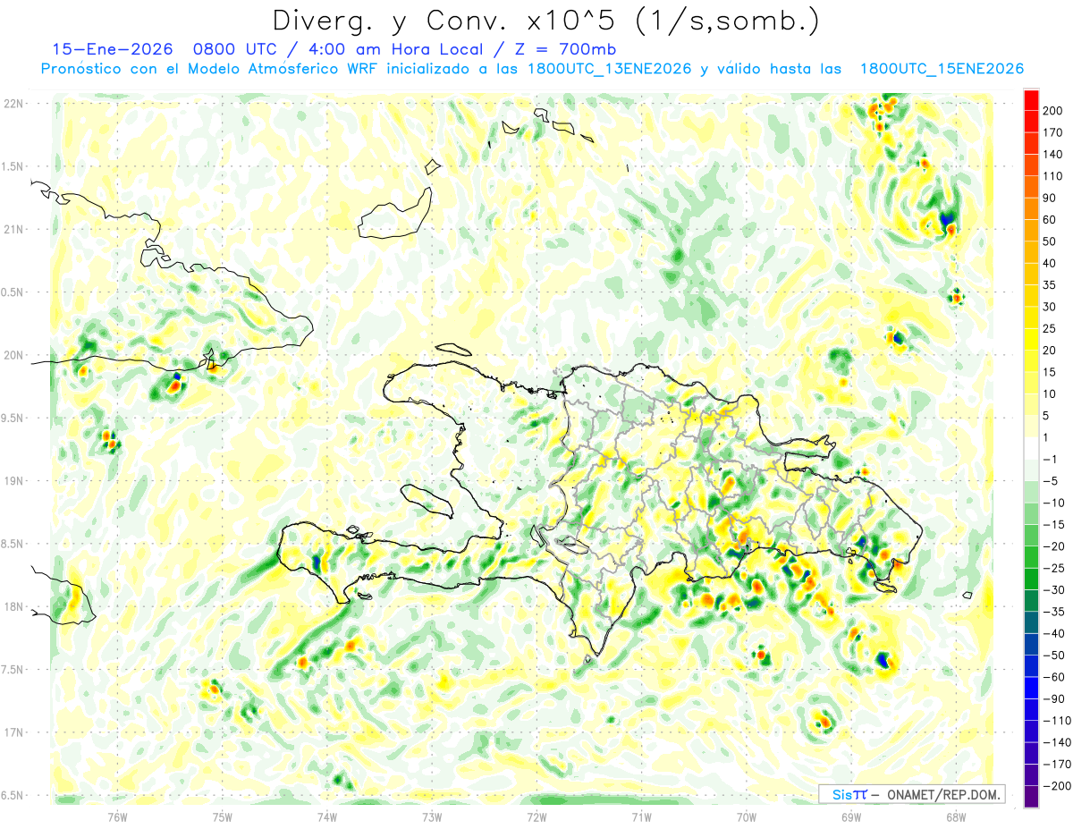Click the "18N" latitude axis label
This screenshot has height=829, width=1073.
[14, 607]
